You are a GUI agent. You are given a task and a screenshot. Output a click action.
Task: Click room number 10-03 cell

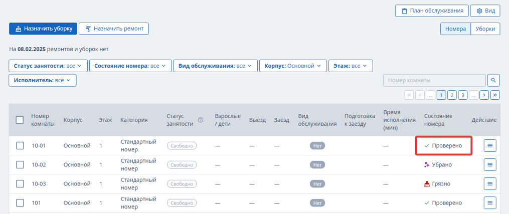[x=39, y=184]
